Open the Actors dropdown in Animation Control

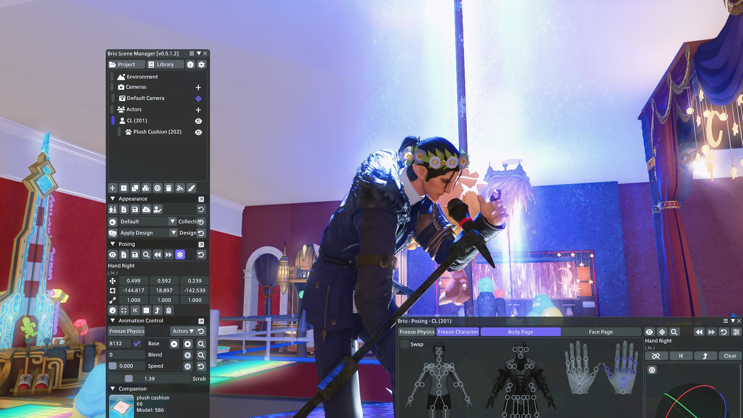point(183,331)
